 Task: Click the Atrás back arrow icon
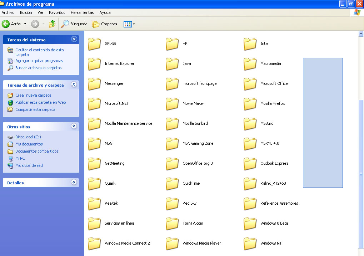[6, 24]
